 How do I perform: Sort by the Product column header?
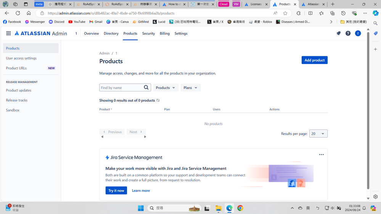pos(106,109)
